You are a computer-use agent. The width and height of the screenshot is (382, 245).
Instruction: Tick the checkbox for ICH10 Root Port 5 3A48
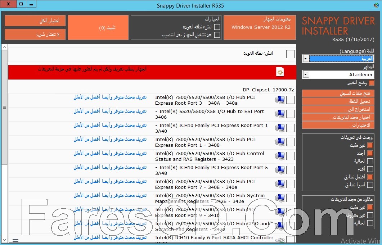[290, 170]
